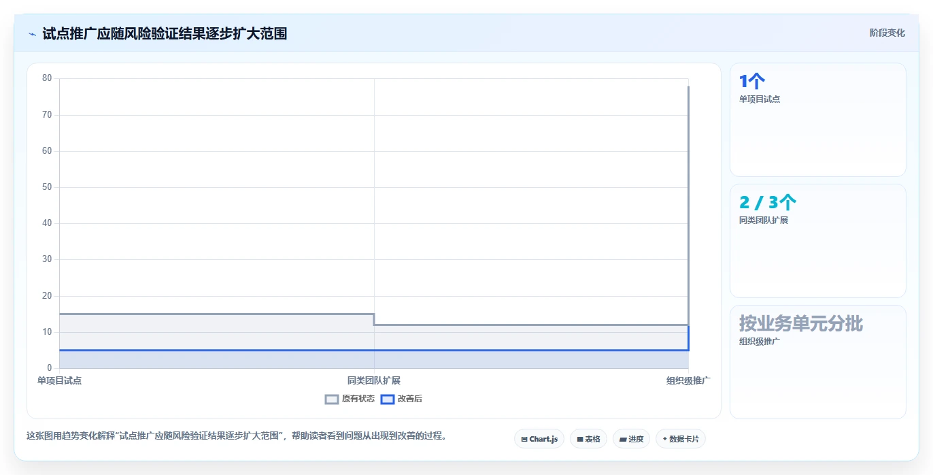Click the 表格 tag
The image size is (933, 475).
(x=588, y=439)
